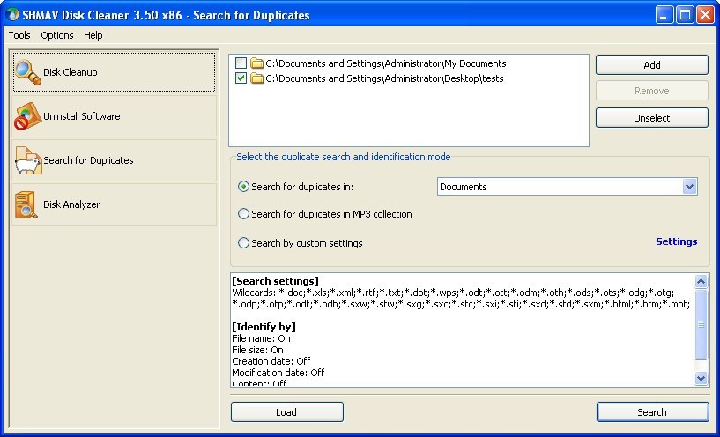Click the Disk Cleanup magnifier icon
The image size is (720, 437).
point(27,72)
